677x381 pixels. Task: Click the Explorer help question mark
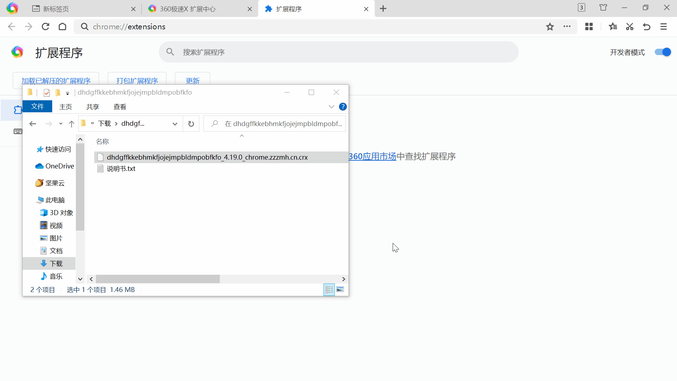343,107
